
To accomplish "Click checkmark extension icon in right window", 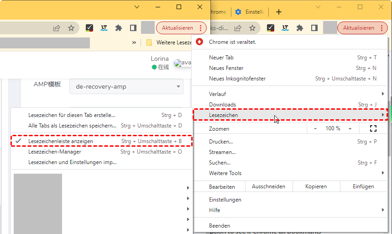I will click(271, 28).
